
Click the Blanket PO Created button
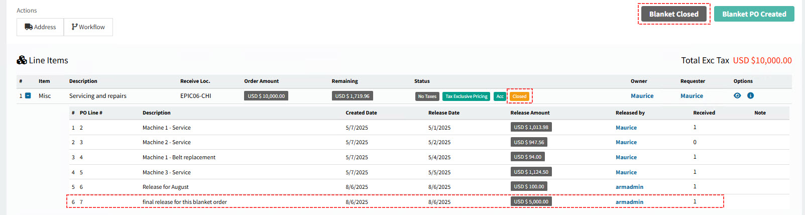(x=754, y=14)
